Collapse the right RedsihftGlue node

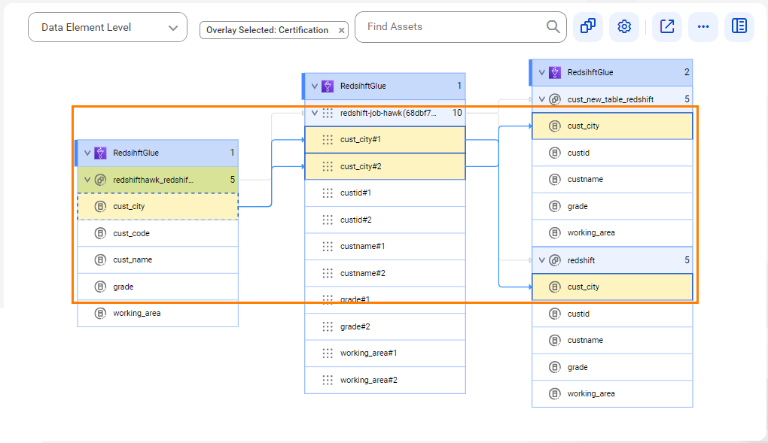click(541, 72)
